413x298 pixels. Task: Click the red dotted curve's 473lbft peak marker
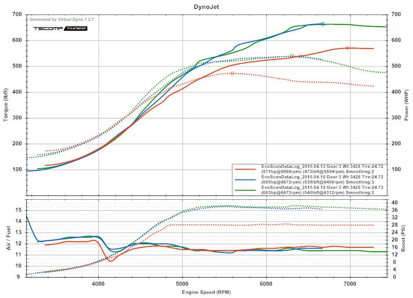click(x=232, y=73)
